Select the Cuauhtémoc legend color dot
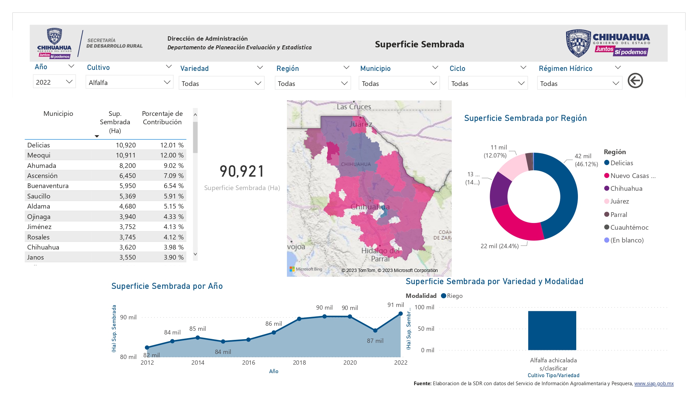 click(607, 227)
